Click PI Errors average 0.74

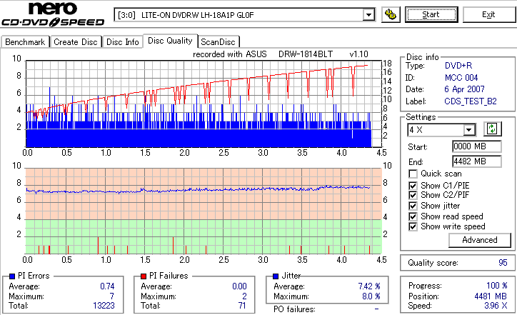[107, 286]
